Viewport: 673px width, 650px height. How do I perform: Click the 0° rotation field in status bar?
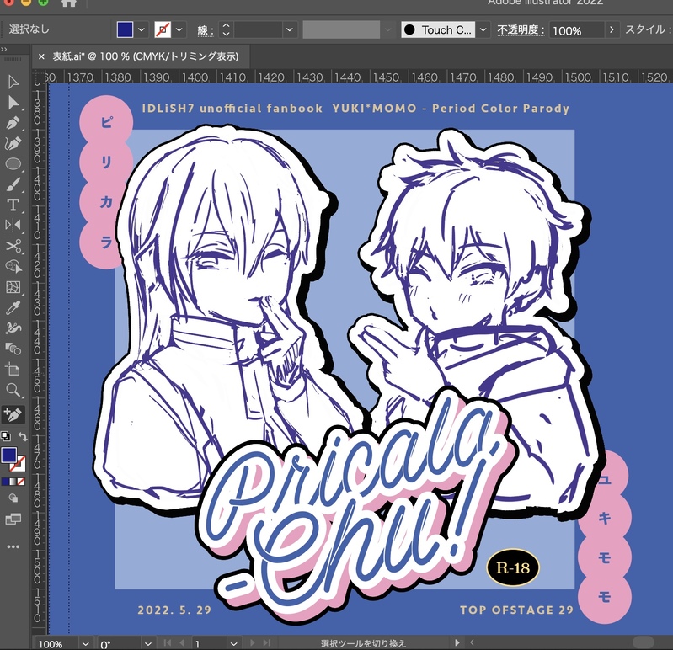(120, 644)
